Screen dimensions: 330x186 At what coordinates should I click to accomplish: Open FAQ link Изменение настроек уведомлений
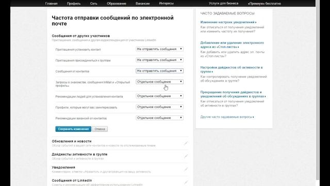228,22
